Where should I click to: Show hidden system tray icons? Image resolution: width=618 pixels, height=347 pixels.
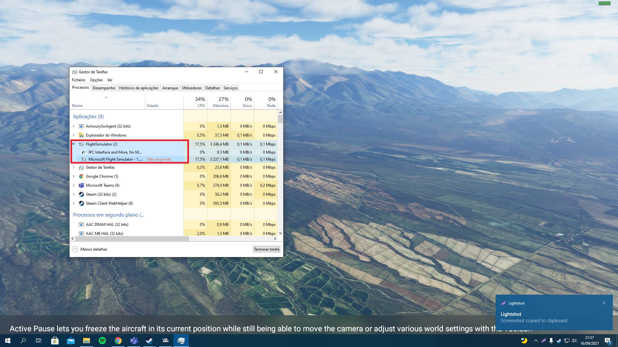click(x=536, y=341)
